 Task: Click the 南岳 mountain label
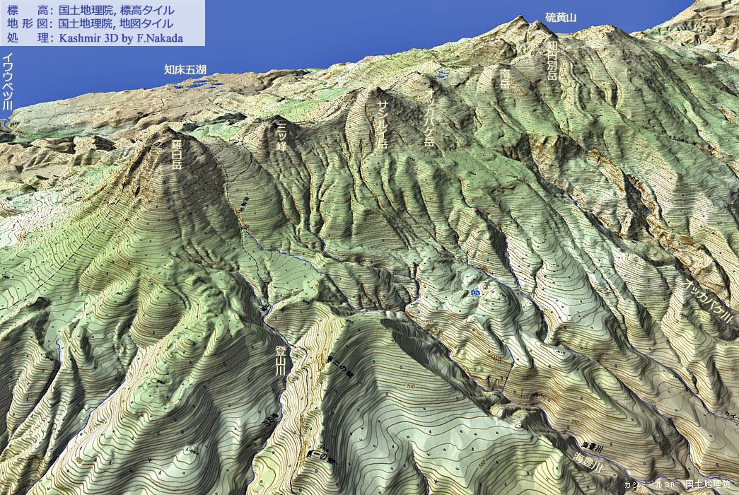click(504, 76)
